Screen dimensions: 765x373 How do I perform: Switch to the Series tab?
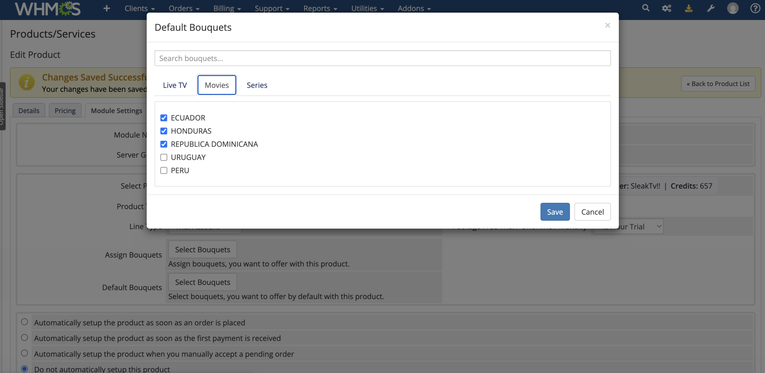(257, 85)
